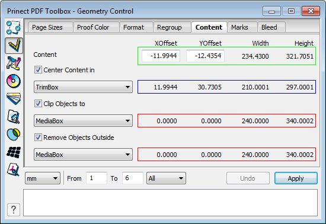This screenshot has height=224, width=326.
Task: Disable Remove Objects Outside checkbox
Action: pos(38,137)
